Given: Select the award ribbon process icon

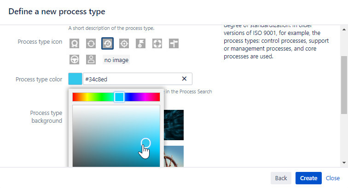Looking at the screenshot, I should [75, 44].
